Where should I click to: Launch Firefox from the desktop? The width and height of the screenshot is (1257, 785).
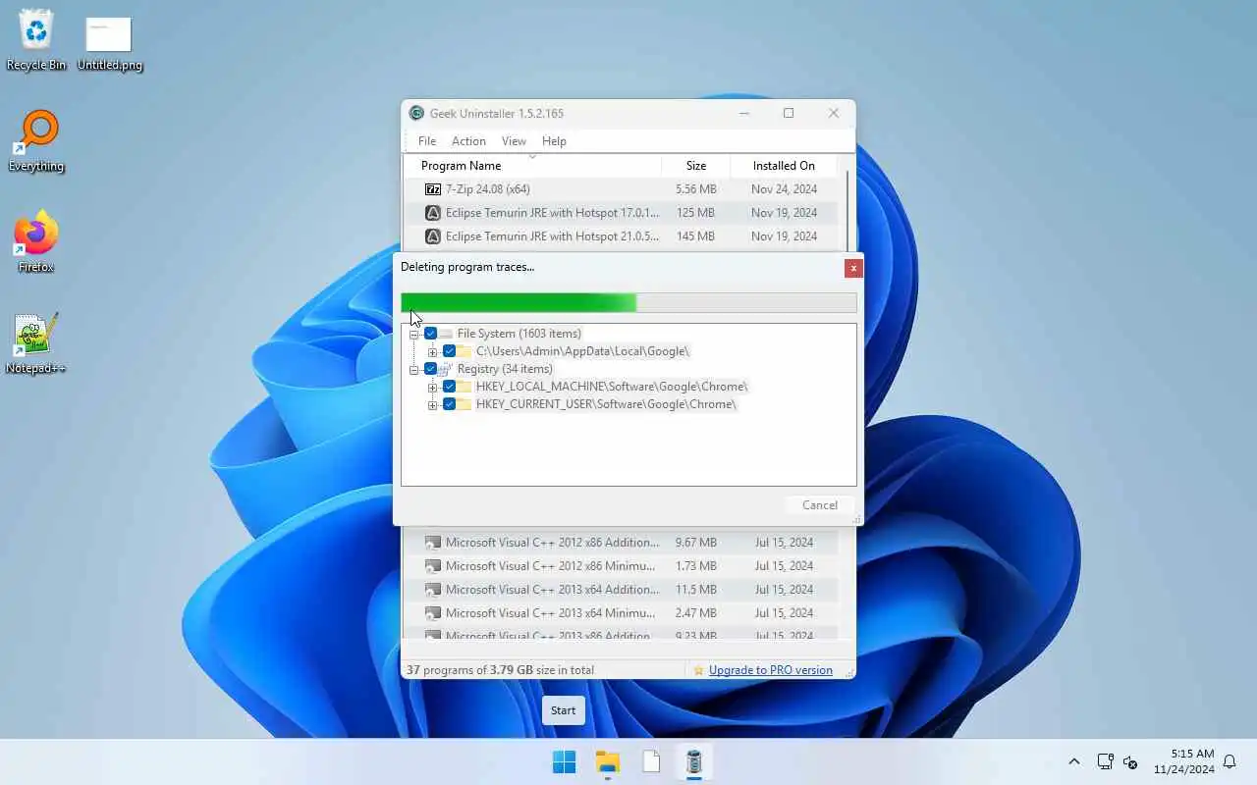36,241
